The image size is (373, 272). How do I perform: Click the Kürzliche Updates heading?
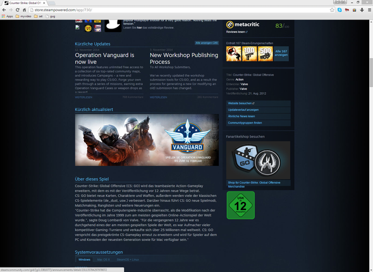tap(92, 44)
